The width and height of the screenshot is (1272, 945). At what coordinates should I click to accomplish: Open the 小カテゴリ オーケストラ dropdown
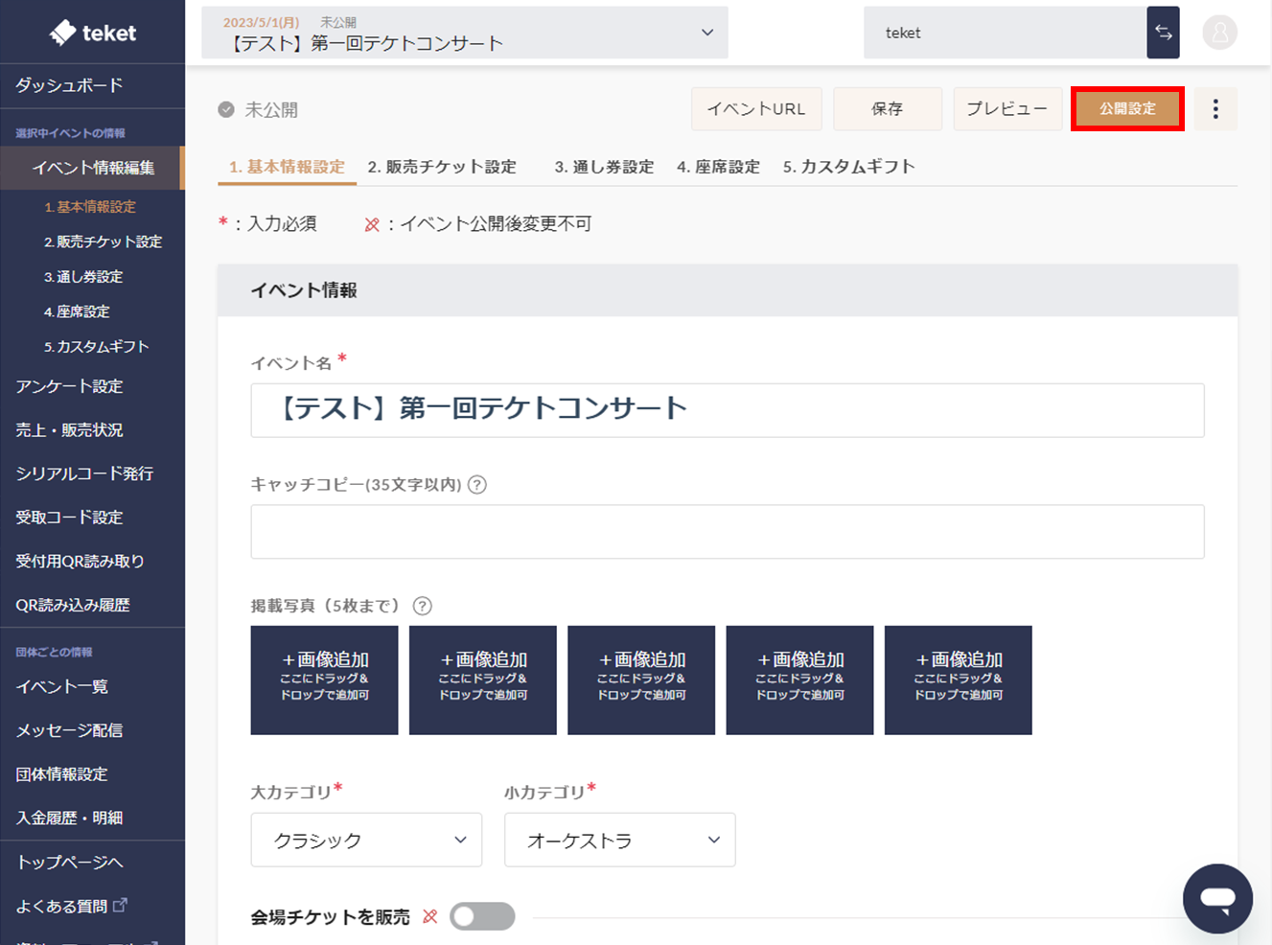[x=619, y=840]
